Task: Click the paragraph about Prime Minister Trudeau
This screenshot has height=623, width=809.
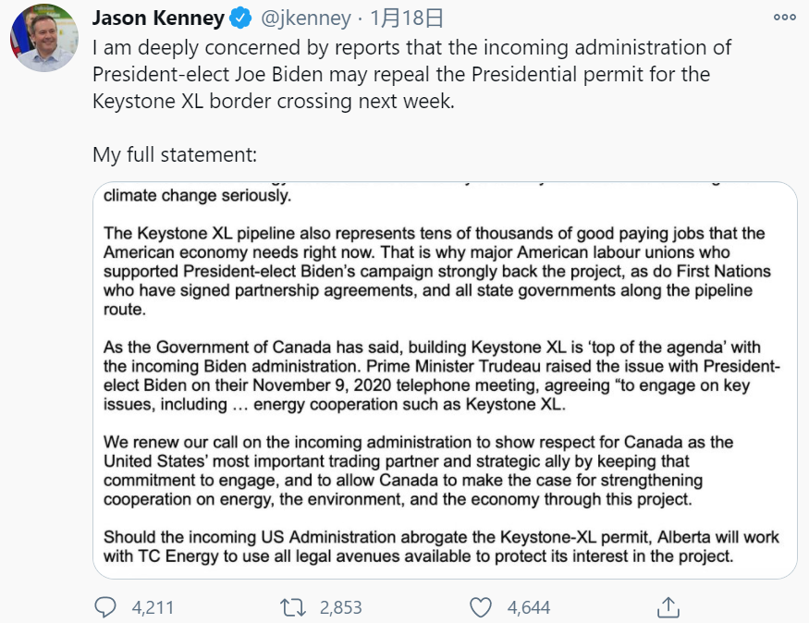Action: tap(442, 375)
